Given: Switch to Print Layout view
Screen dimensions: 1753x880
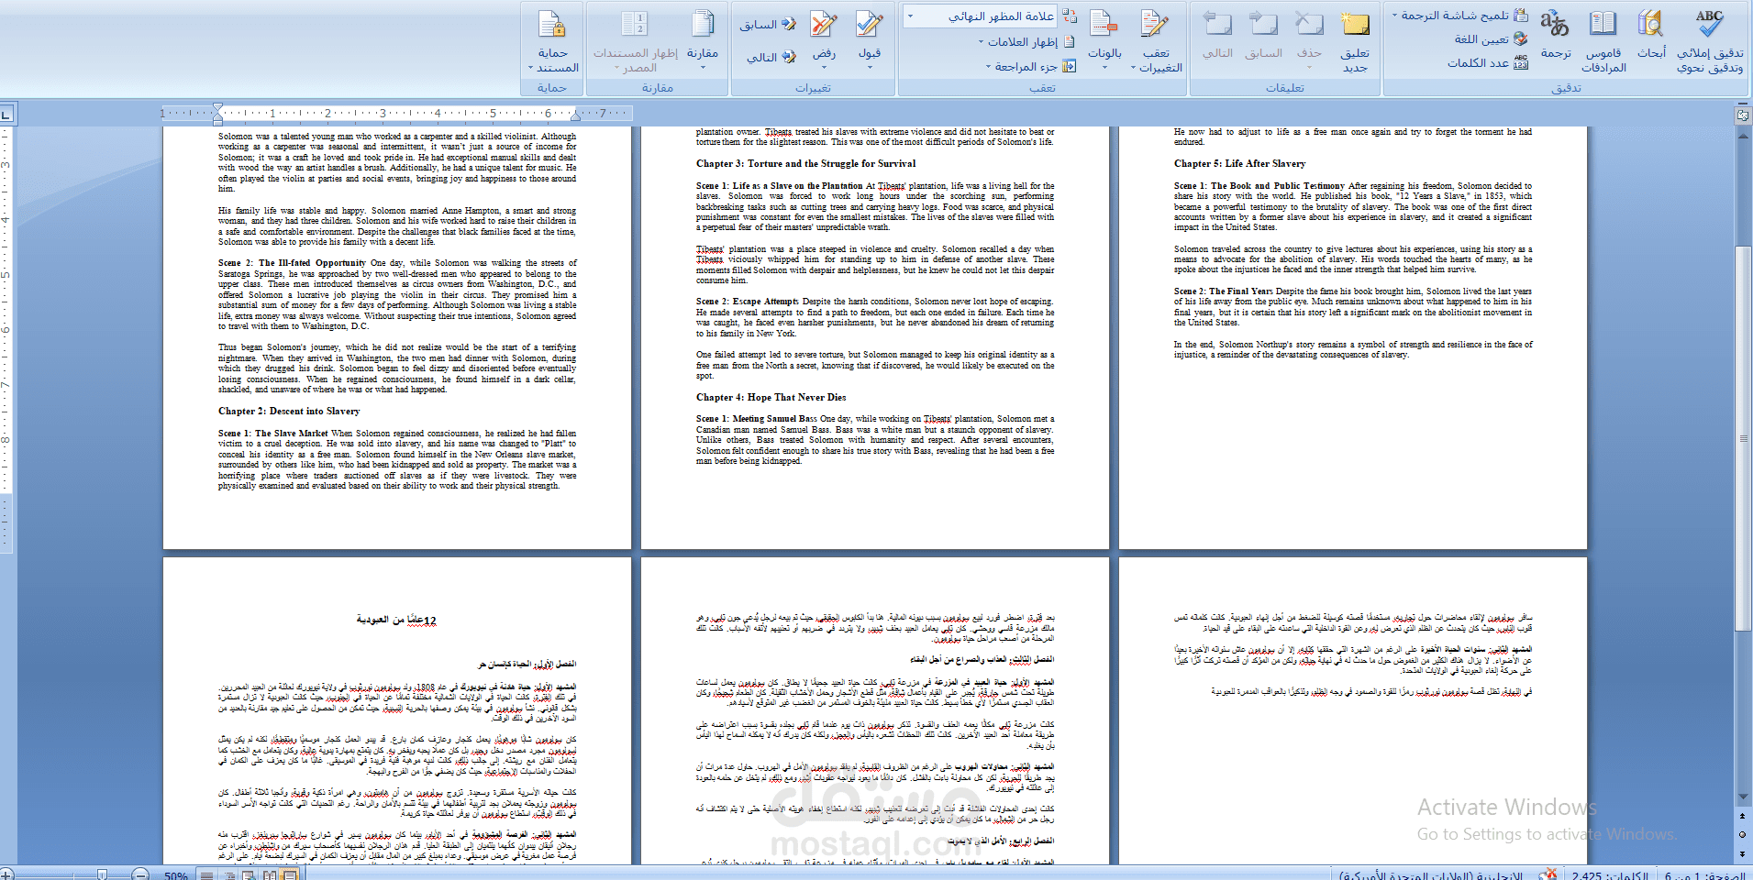Looking at the screenshot, I should 289,874.
